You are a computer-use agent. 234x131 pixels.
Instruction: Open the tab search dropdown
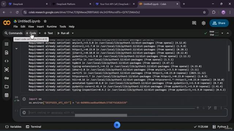[4, 4]
